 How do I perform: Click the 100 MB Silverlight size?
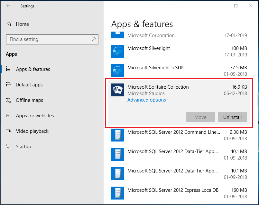[x=239, y=48]
